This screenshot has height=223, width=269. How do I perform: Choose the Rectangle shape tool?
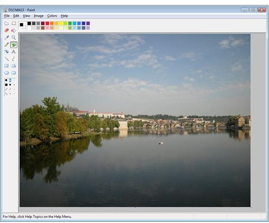[x=7, y=66]
